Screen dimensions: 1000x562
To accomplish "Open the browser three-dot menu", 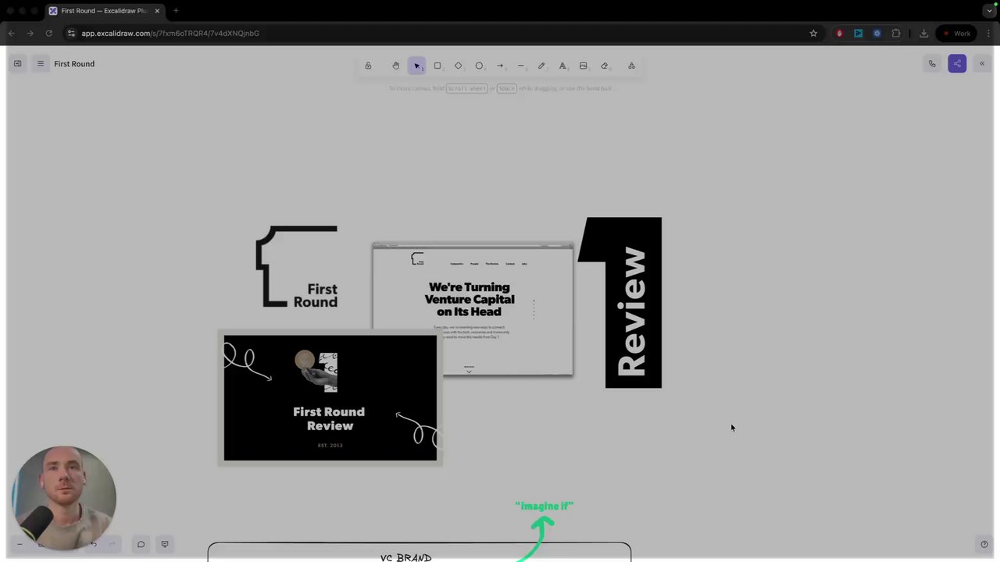I will click(988, 34).
